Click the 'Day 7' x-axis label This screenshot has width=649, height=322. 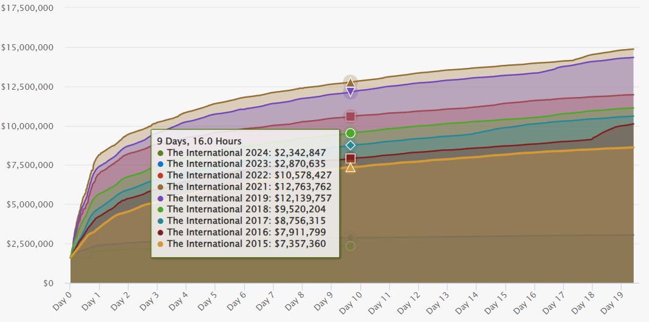tap(264, 301)
